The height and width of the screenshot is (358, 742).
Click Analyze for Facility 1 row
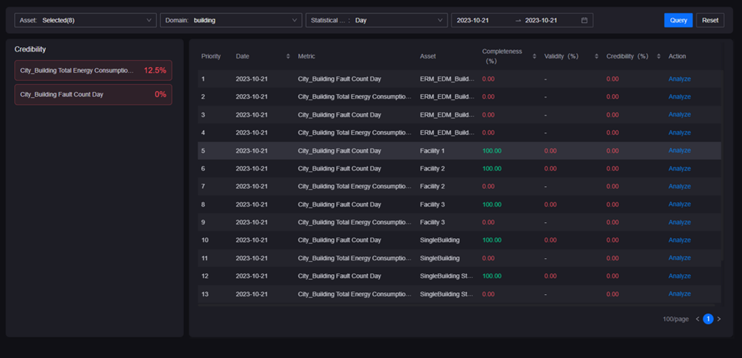pyautogui.click(x=679, y=150)
